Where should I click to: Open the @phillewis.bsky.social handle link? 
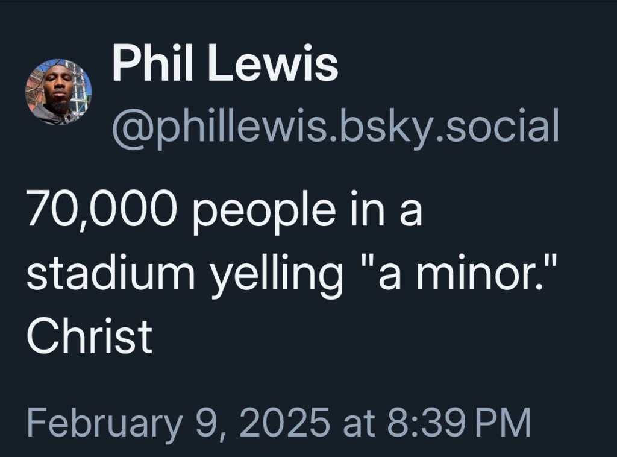coord(335,125)
